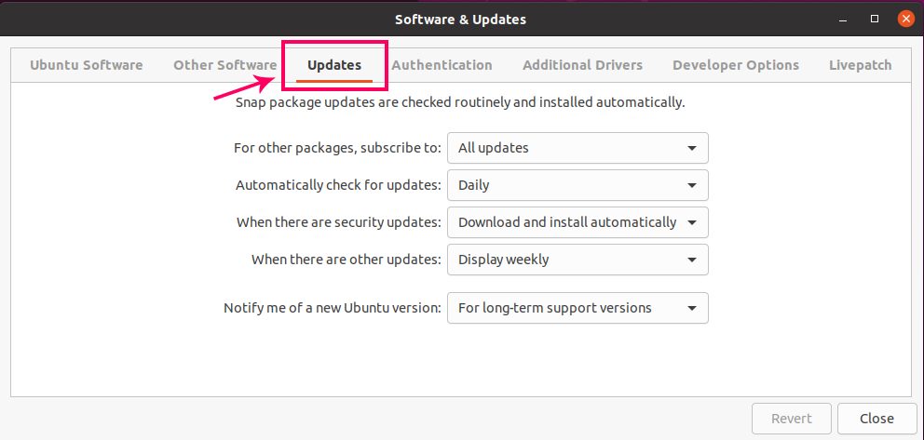Show the Developer Options tab
The width and height of the screenshot is (924, 440).
(x=736, y=65)
